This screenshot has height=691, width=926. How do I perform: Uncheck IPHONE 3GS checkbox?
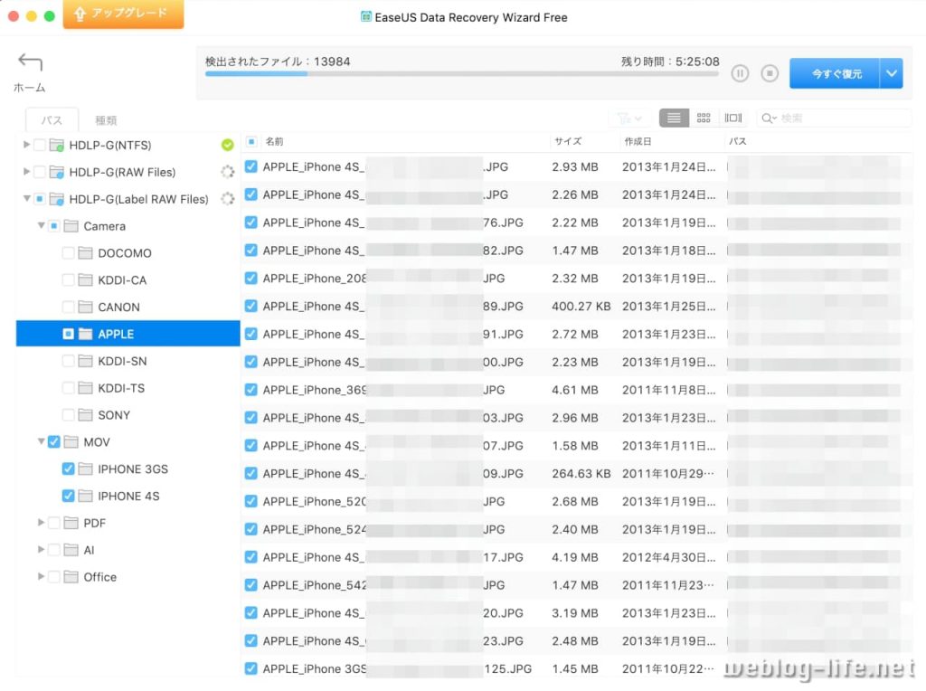(68, 469)
